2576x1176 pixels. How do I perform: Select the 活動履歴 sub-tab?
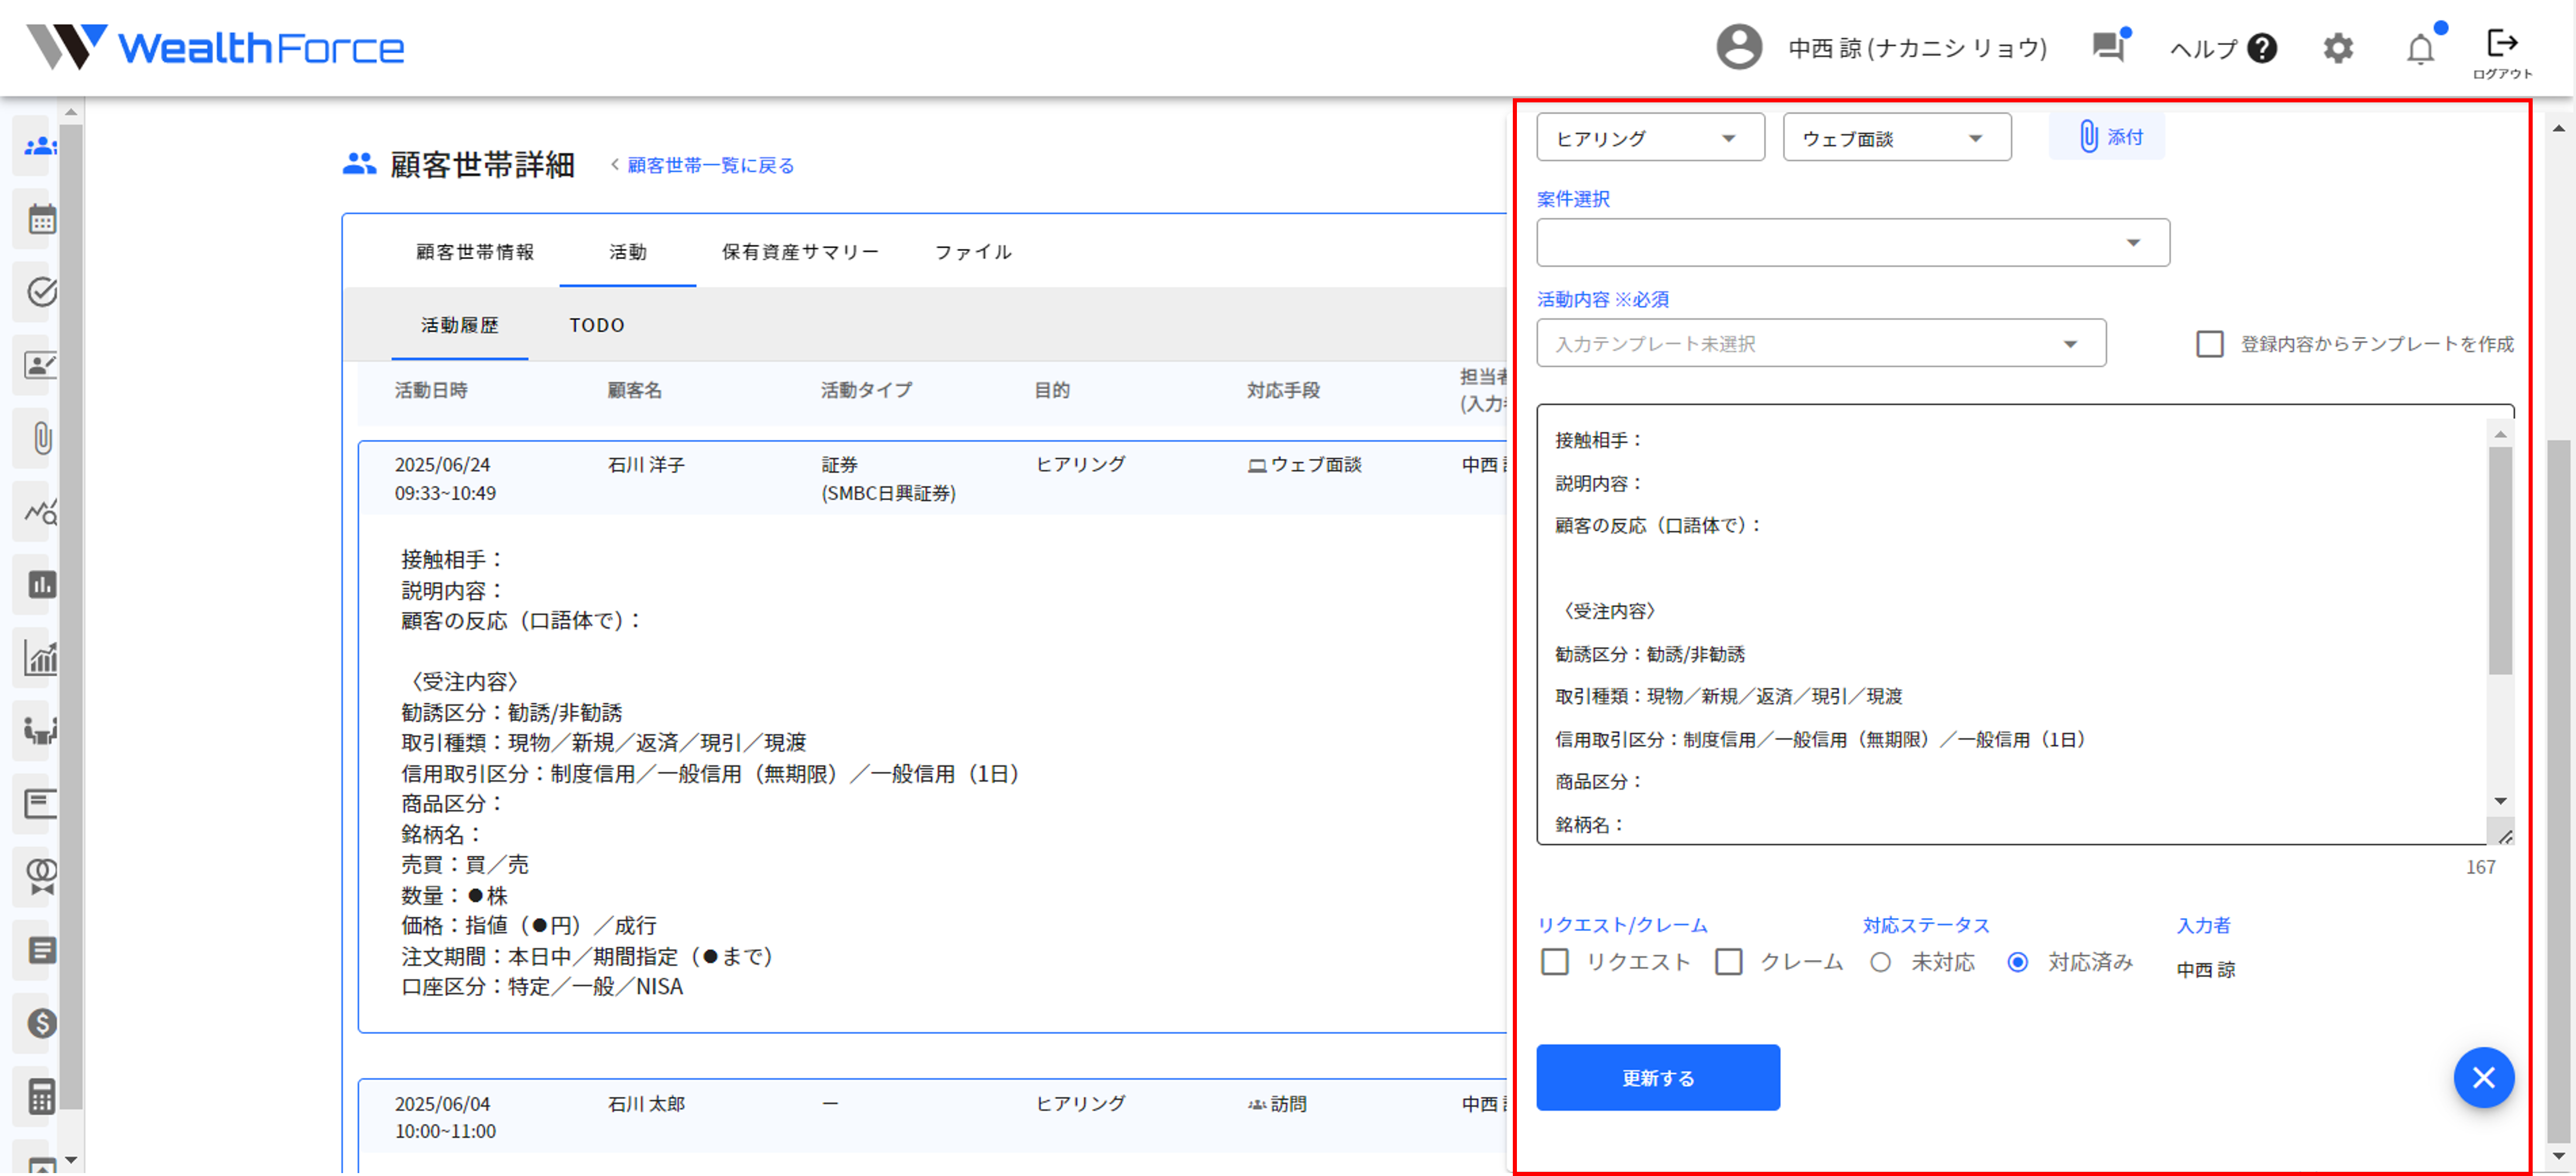click(459, 325)
